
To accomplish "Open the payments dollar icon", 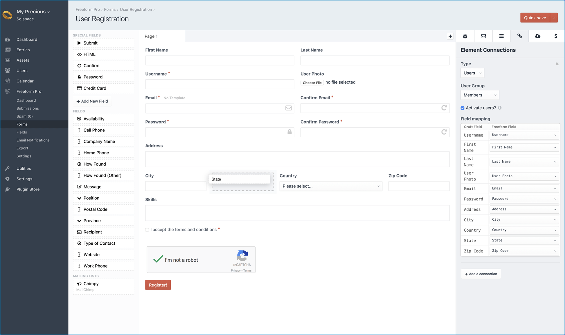I will coord(556,36).
